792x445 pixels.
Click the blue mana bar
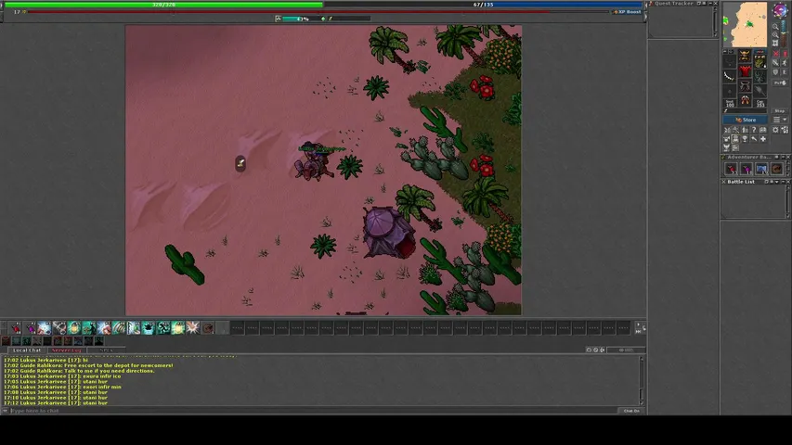coord(484,5)
